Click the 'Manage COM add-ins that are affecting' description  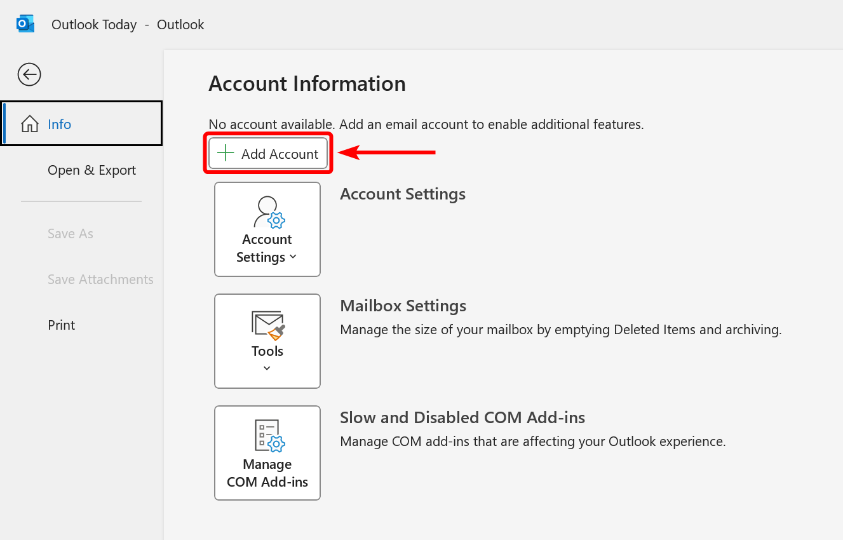click(533, 442)
